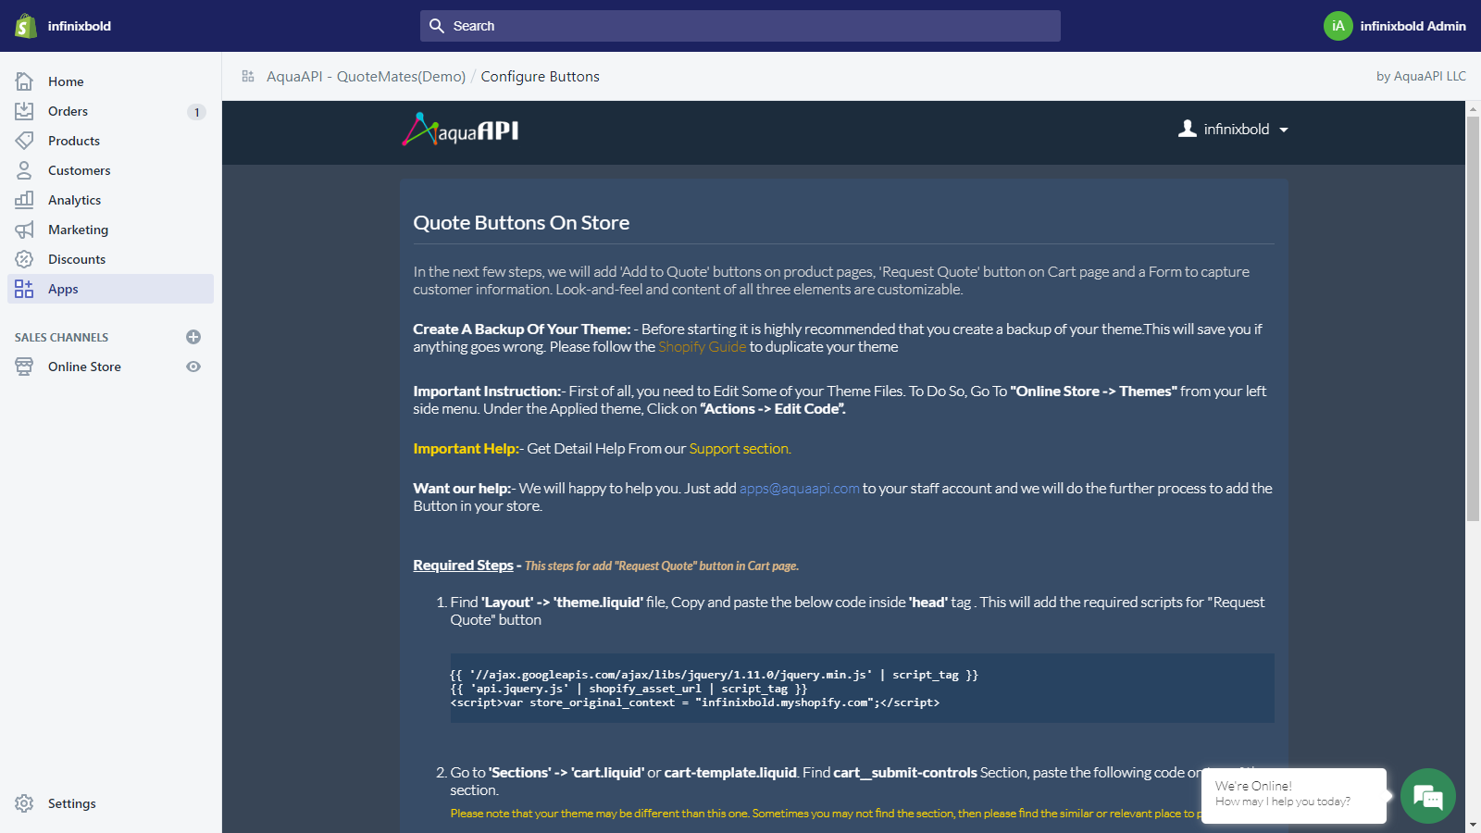Click the scrollbar up arrow
The width and height of the screenshot is (1481, 833).
(1474, 108)
